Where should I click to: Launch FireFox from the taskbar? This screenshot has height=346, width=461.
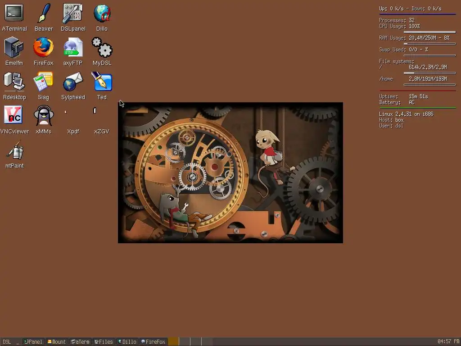click(x=153, y=341)
